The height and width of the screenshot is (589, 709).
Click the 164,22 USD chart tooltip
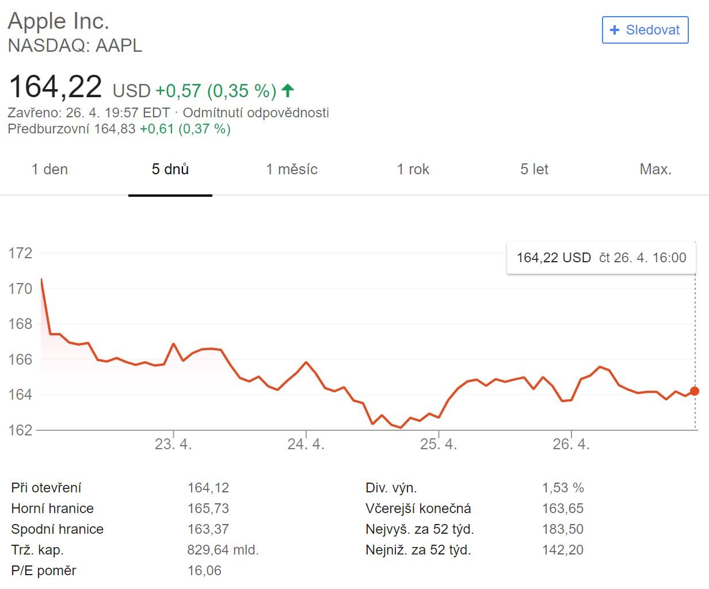(x=601, y=258)
